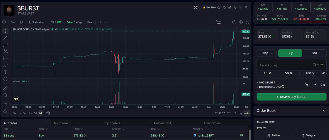Image resolution: width=329 pixels, height=140 pixels.
Task: Open the Indicators menu
Action: (x=36, y=22)
